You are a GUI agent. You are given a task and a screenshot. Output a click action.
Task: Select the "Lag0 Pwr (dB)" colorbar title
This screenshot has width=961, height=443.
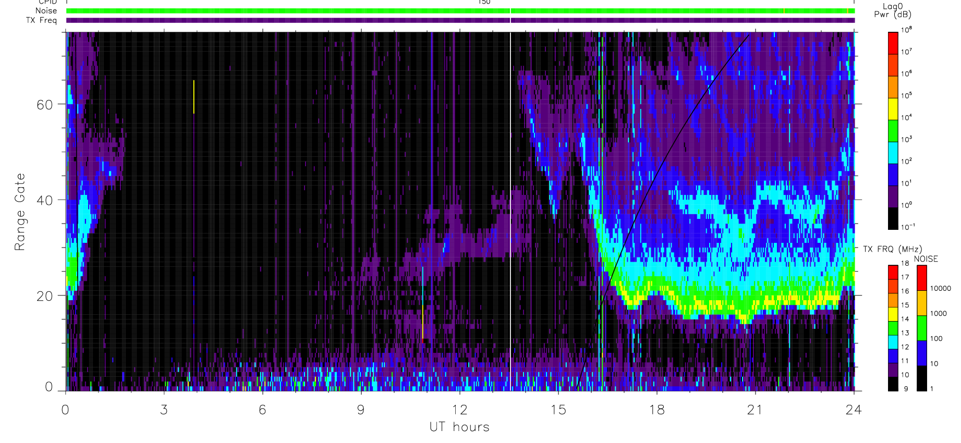click(893, 10)
